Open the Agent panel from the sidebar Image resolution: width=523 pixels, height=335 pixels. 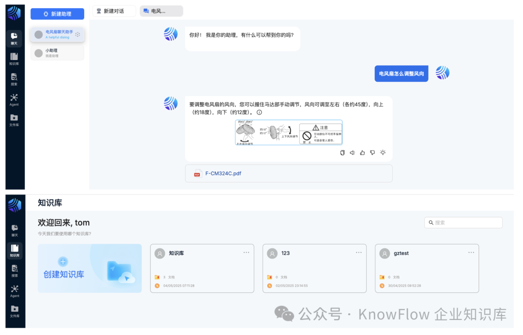pos(15,98)
